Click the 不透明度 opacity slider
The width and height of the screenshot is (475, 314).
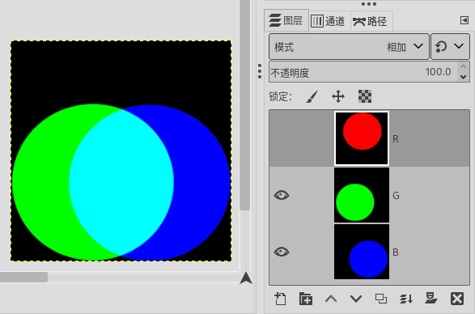coord(363,72)
